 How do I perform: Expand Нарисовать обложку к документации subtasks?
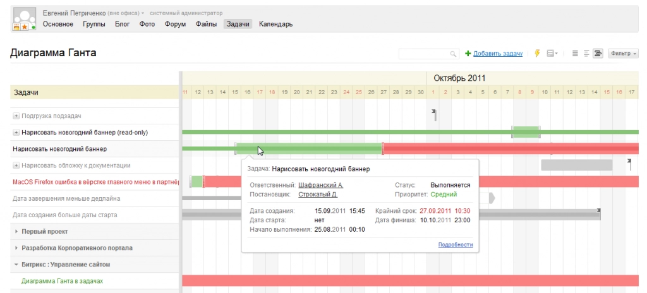pos(16,165)
